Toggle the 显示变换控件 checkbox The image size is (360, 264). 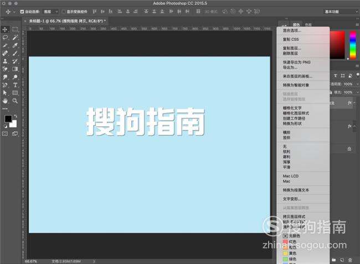point(64,12)
